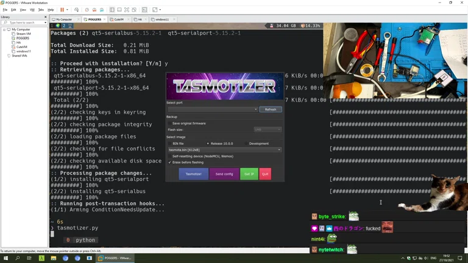
Task: Open the Flash size dropdown
Action: [x=268, y=130]
